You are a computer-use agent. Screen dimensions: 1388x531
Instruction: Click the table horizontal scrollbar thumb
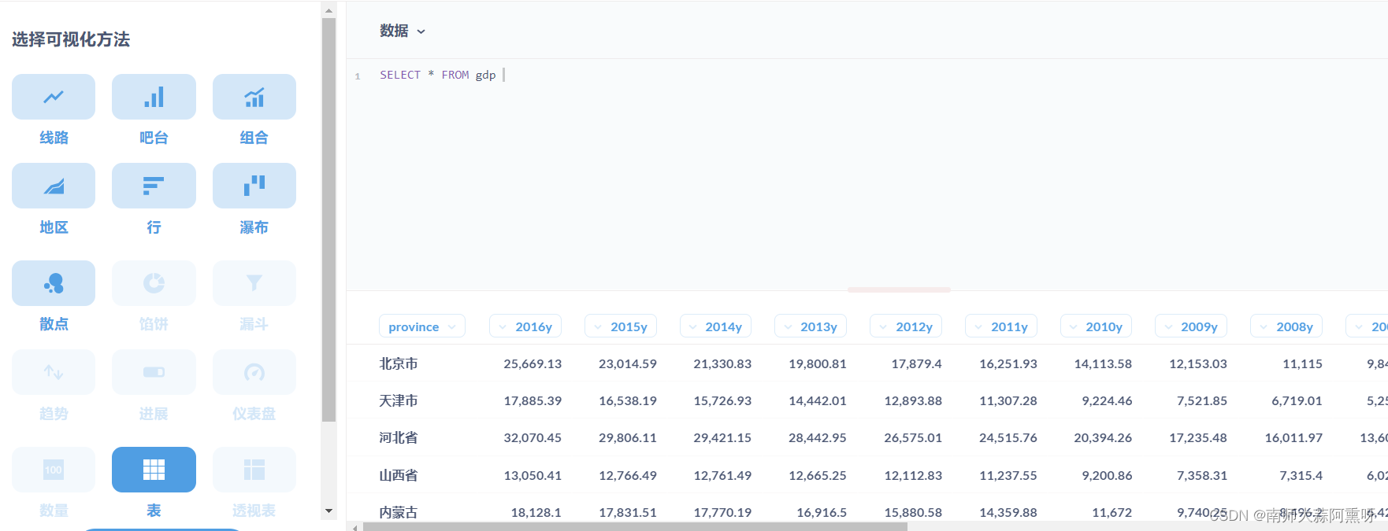[x=635, y=526]
